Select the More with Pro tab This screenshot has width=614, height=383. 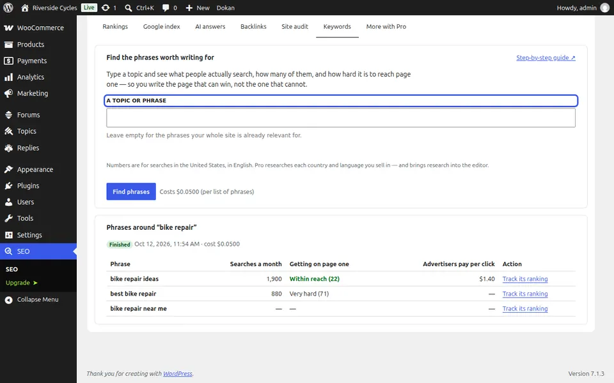point(386,27)
